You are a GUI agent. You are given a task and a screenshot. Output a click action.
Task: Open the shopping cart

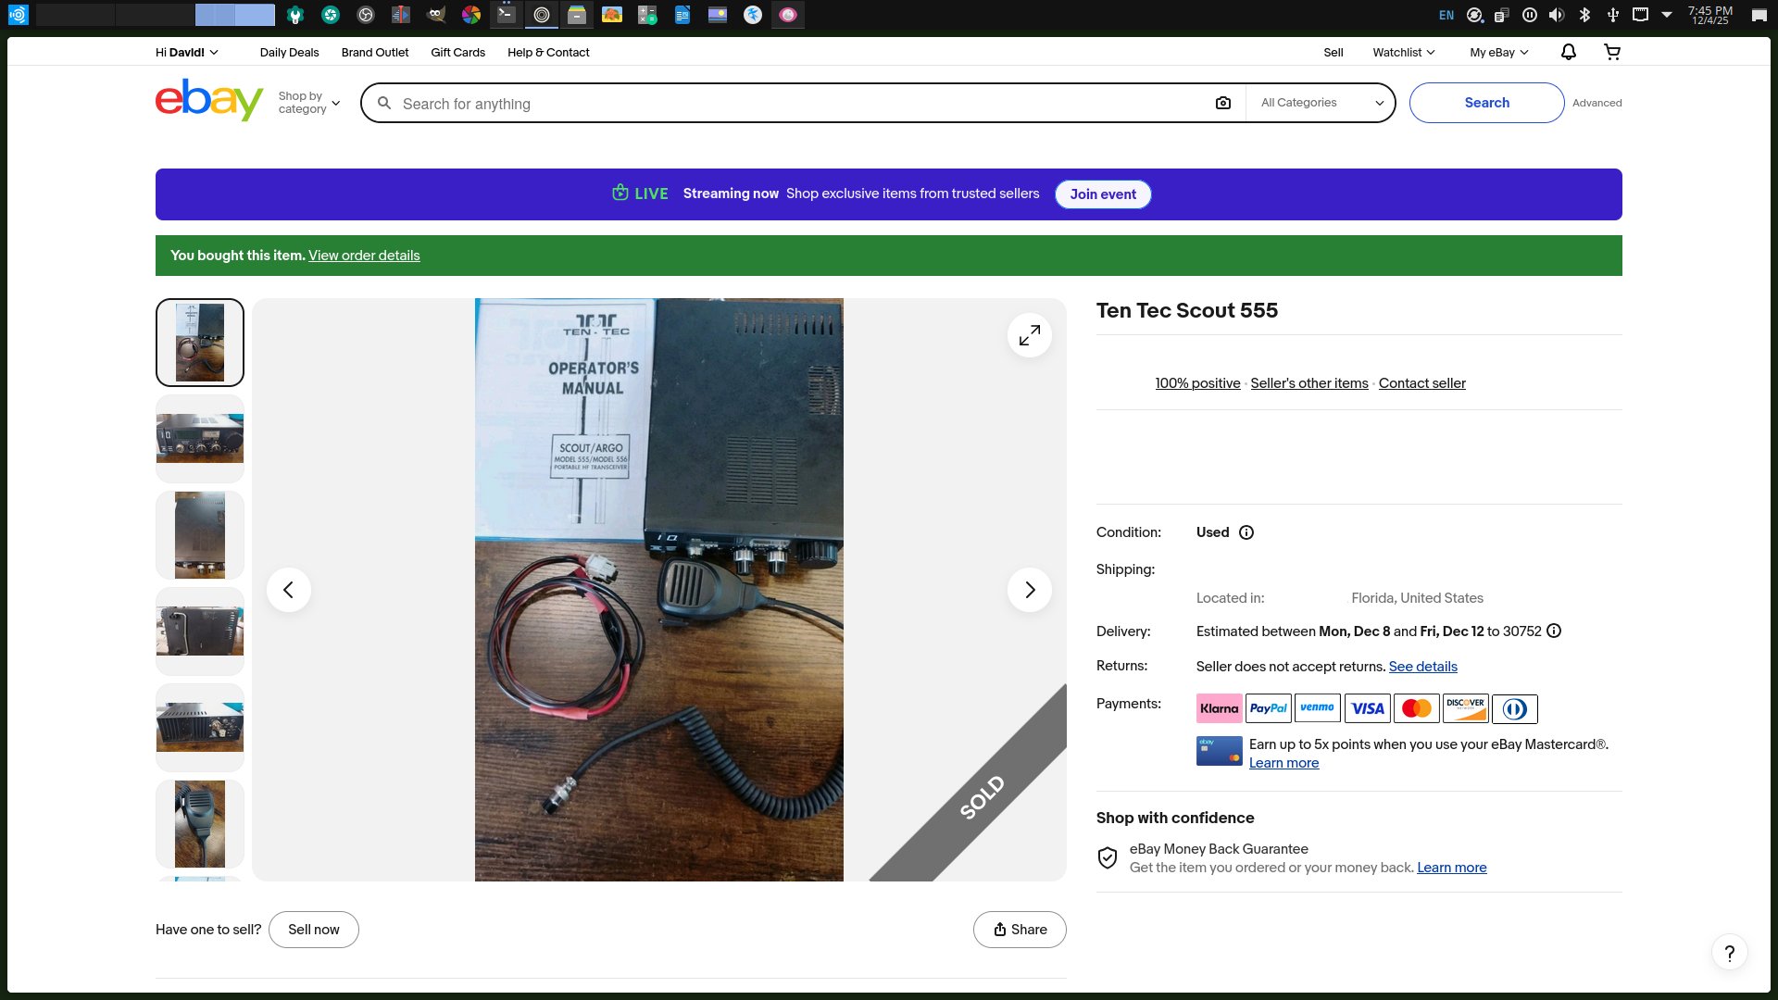click(x=1612, y=53)
